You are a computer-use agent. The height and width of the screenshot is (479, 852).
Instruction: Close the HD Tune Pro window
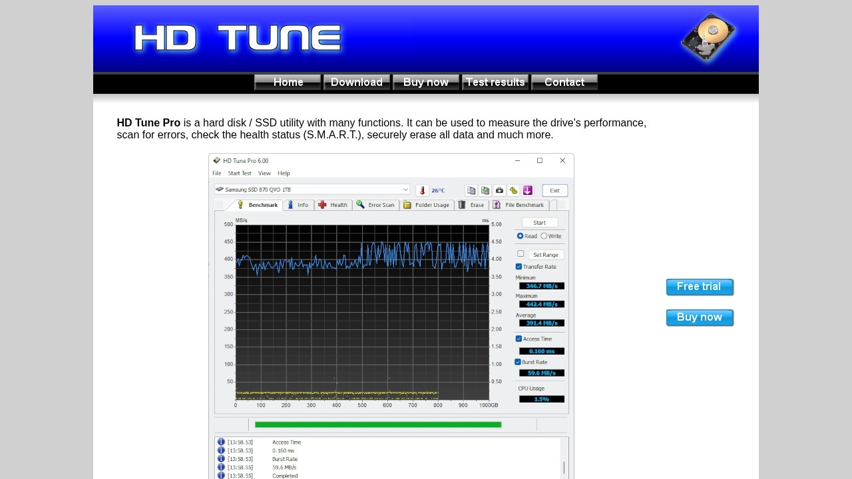coord(562,160)
